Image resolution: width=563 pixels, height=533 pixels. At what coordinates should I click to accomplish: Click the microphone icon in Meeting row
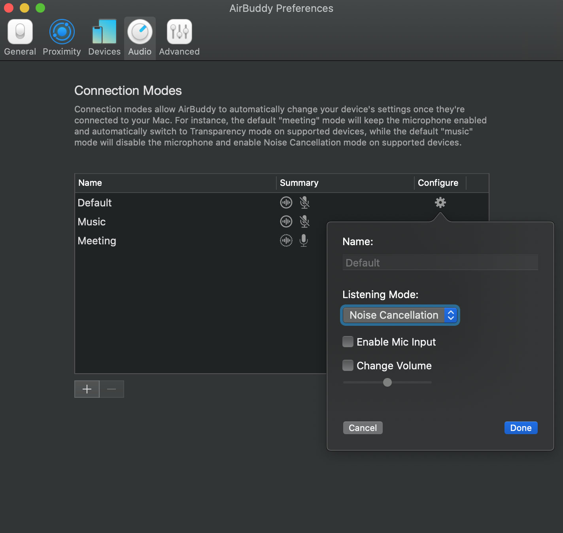304,240
